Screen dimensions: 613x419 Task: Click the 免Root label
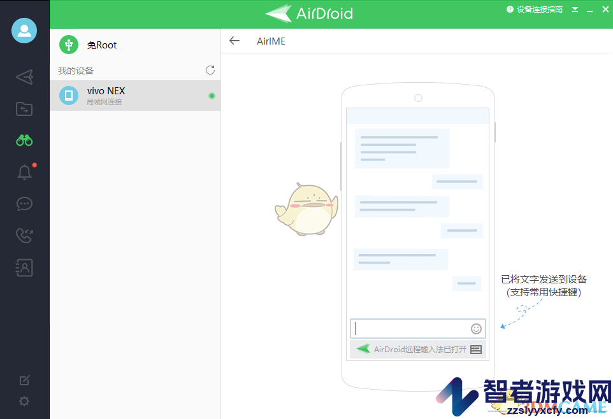(x=102, y=45)
